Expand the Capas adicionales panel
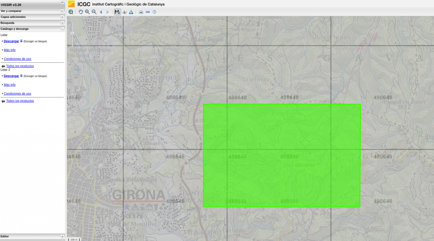434x241 pixels. (x=62, y=17)
